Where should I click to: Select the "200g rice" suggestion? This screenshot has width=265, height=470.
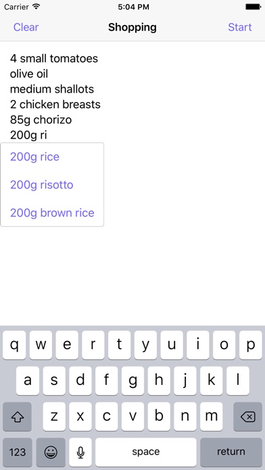(34, 157)
